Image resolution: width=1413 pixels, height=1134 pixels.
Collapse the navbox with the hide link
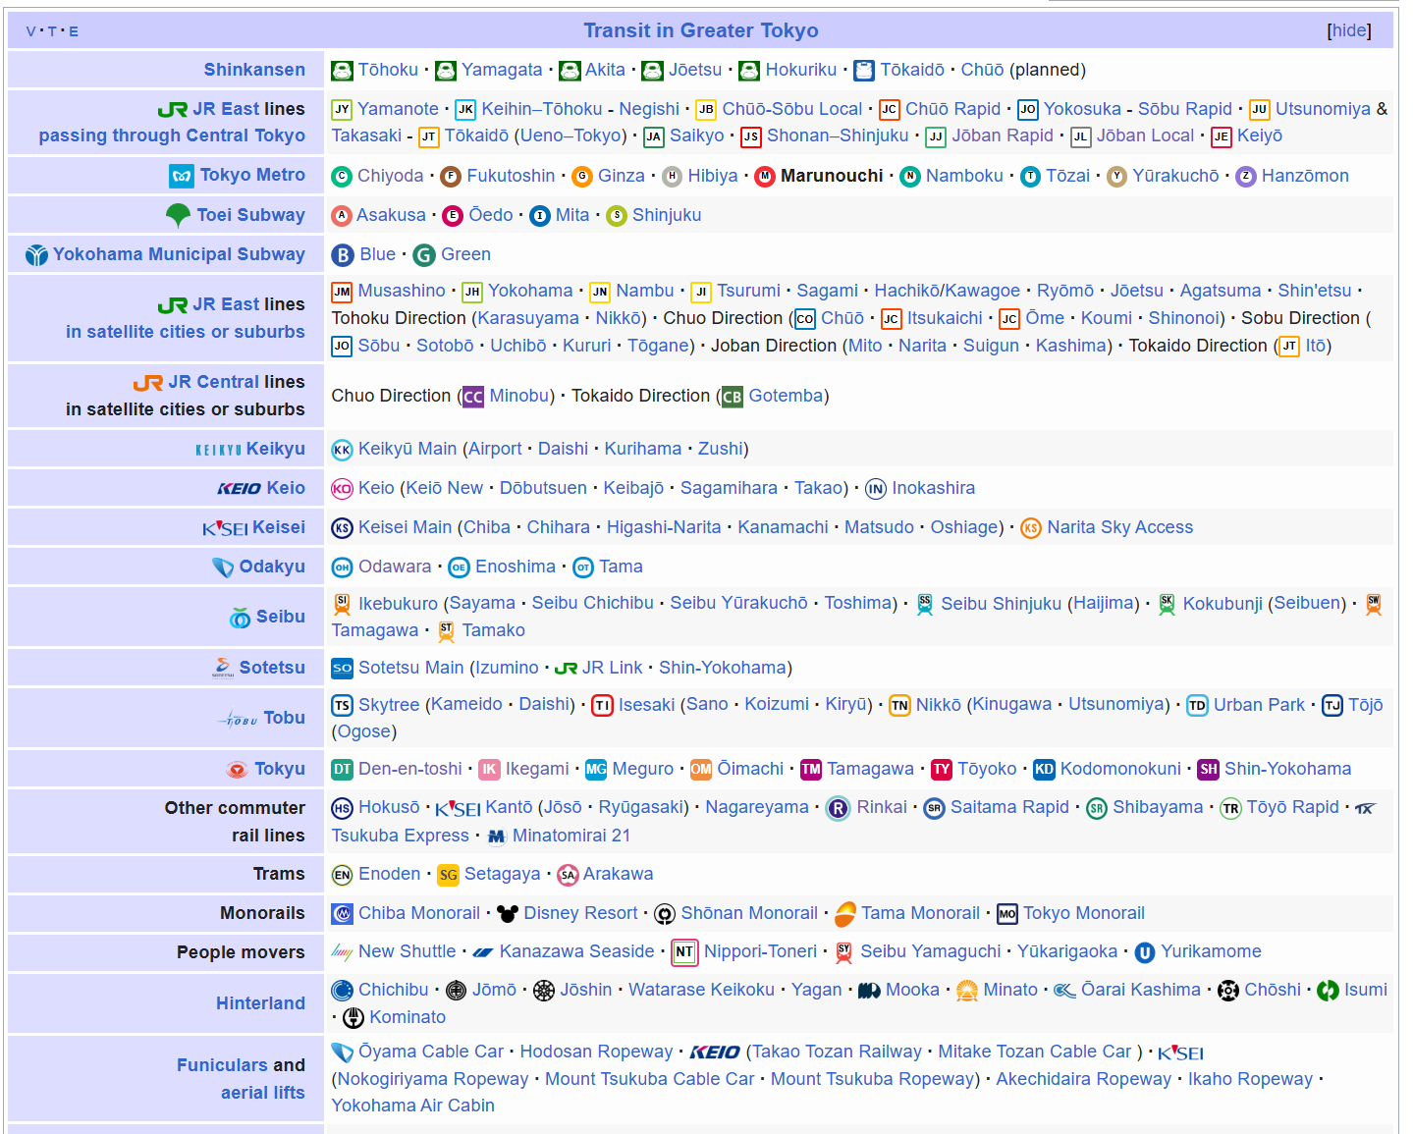tap(1349, 30)
